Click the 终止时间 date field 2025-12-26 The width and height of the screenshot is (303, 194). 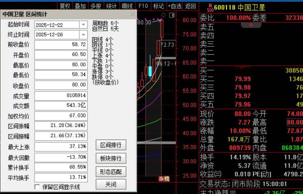coord(57,35)
